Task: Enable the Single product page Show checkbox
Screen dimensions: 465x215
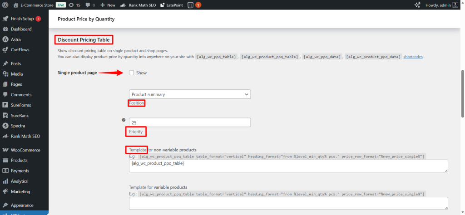Action: (132, 73)
